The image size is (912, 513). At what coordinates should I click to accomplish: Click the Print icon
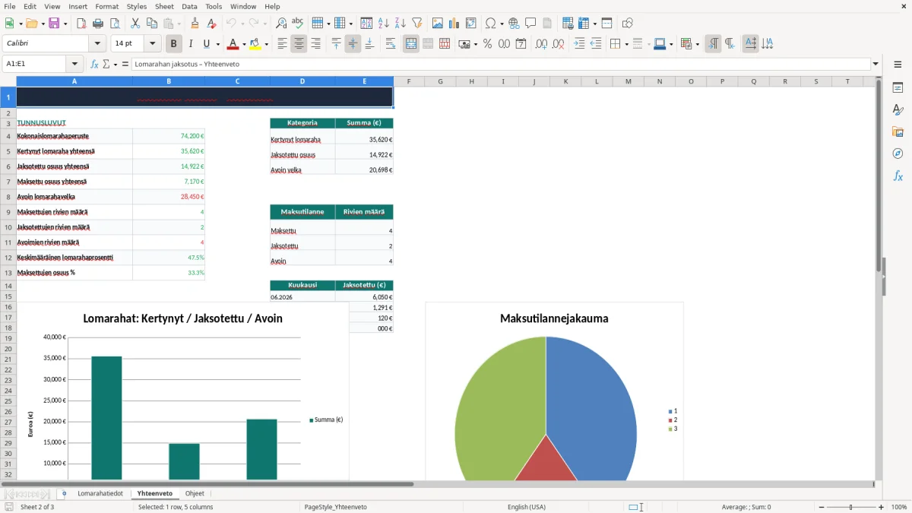(x=98, y=24)
